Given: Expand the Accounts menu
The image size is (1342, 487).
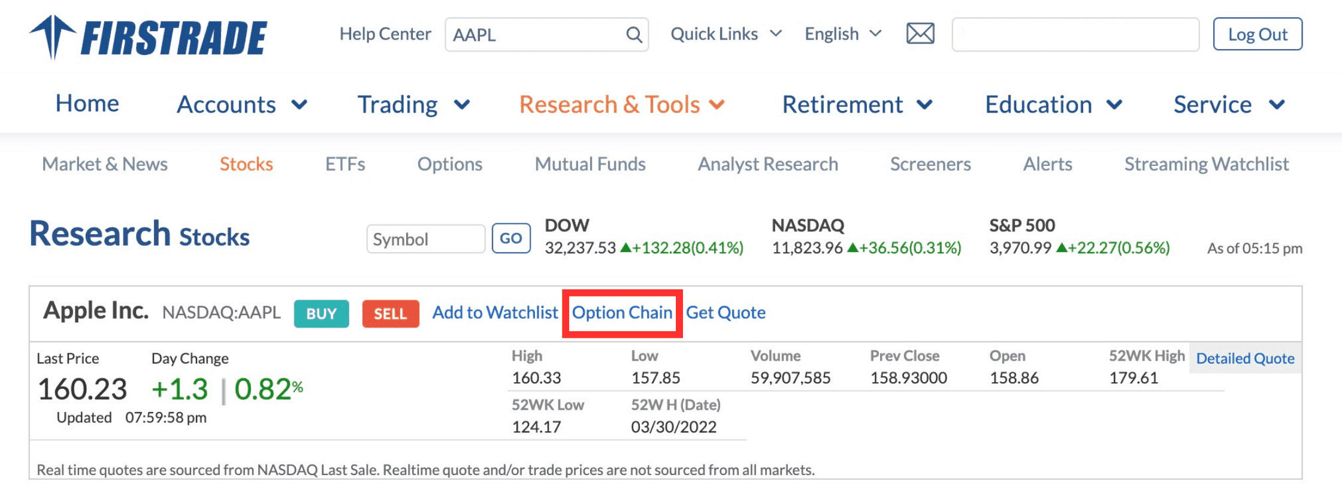Looking at the screenshot, I should pos(242,104).
